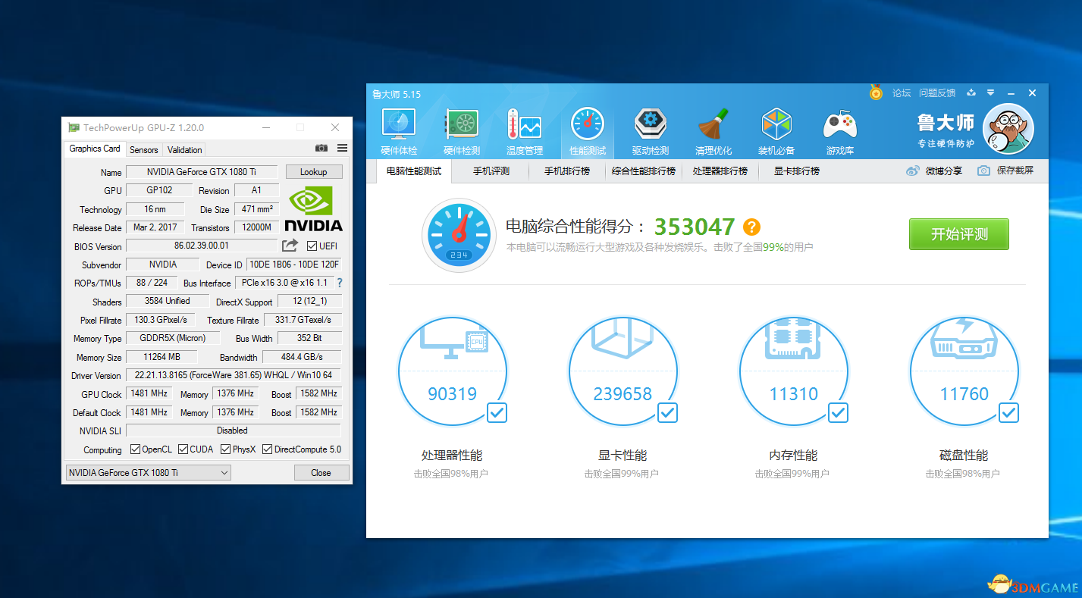Uncheck the 处理器性能 test checkbox

click(x=497, y=413)
